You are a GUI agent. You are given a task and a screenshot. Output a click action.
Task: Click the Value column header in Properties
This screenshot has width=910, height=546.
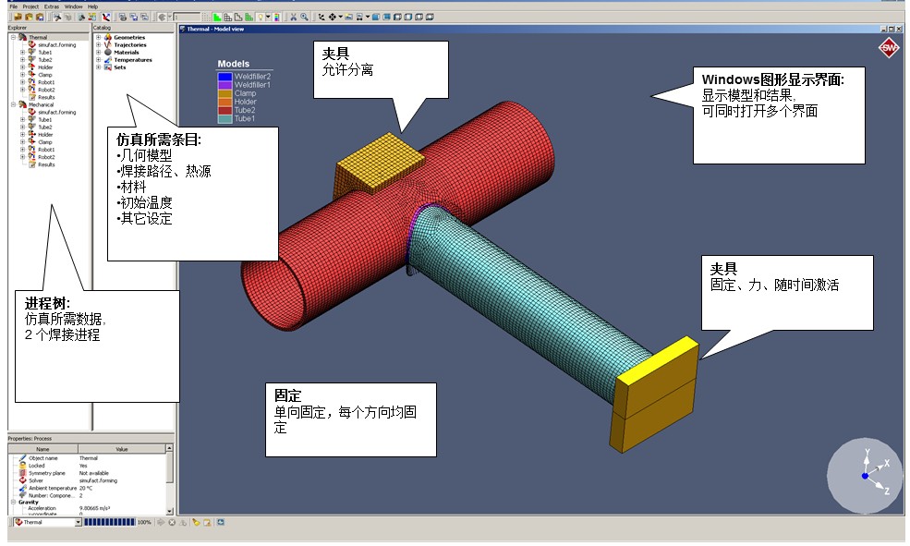tap(120, 449)
